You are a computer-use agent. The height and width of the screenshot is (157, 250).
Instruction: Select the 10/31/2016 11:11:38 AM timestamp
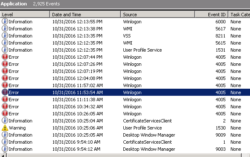tap(77, 100)
